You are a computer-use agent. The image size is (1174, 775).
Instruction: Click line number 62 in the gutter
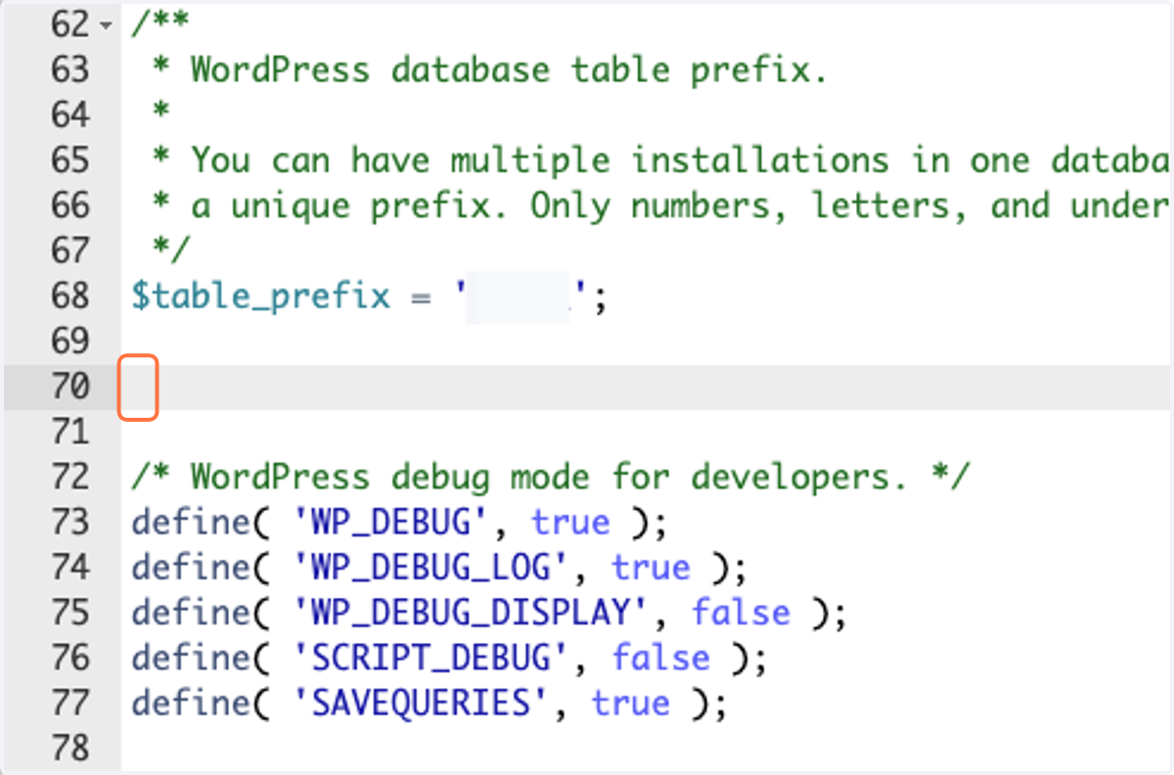tap(68, 24)
